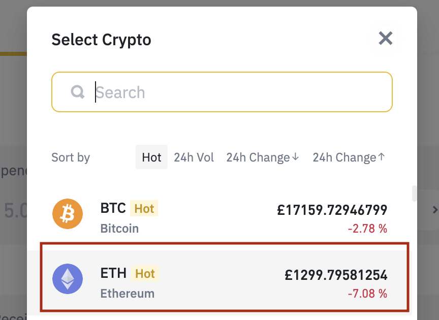439x320 pixels.
Task: Click the Bitcoin name under BTC
Action: click(x=119, y=228)
